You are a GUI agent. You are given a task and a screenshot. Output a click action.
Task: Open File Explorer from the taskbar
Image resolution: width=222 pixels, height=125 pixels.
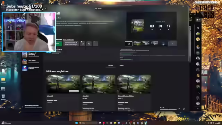(115, 123)
